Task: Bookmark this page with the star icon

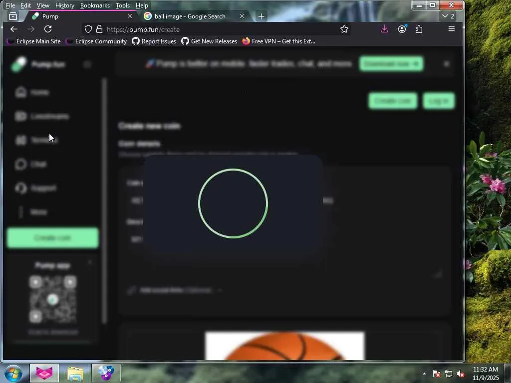Action: 344,29
